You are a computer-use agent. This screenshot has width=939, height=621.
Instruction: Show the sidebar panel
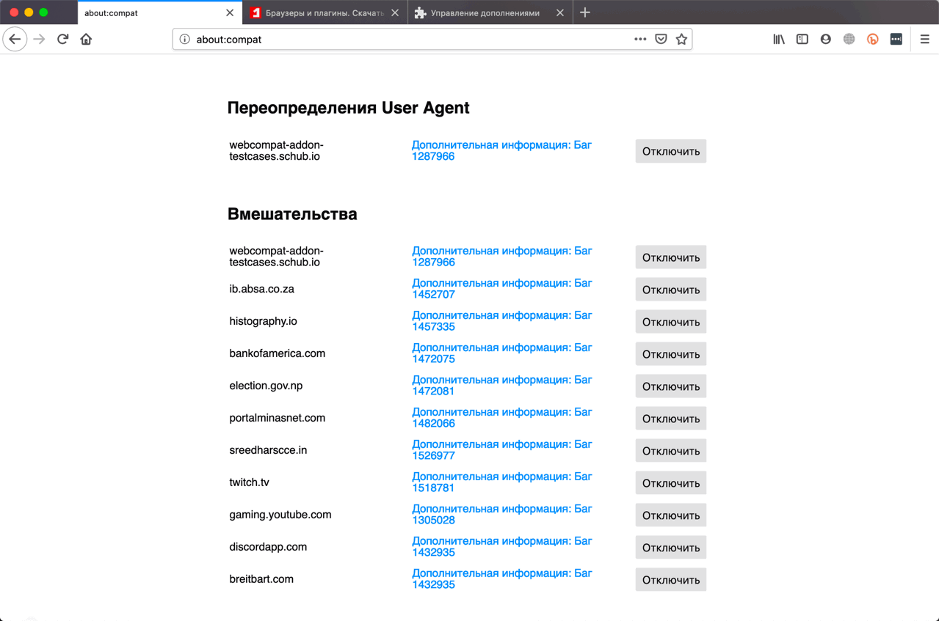802,40
